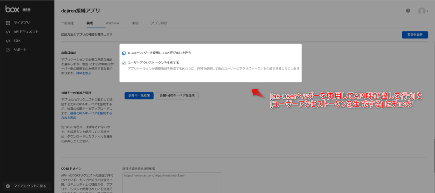Click マイアカウントに戻る button
Viewport: 435px width, 193px height.
[27, 186]
